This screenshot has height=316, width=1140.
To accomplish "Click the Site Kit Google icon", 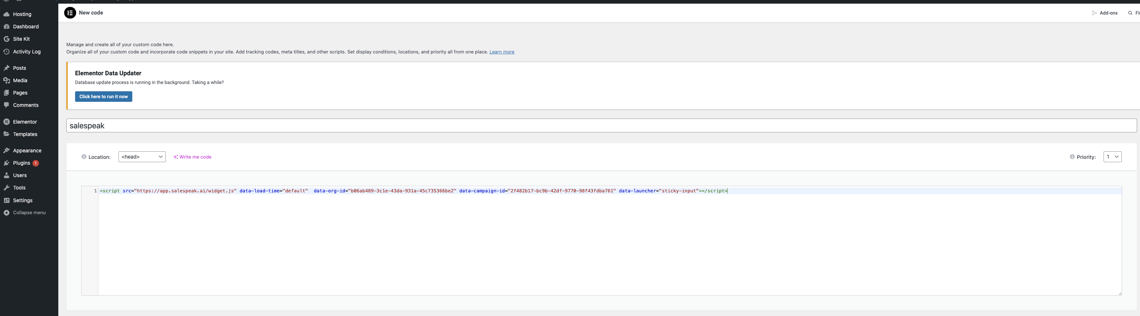I will (7, 39).
